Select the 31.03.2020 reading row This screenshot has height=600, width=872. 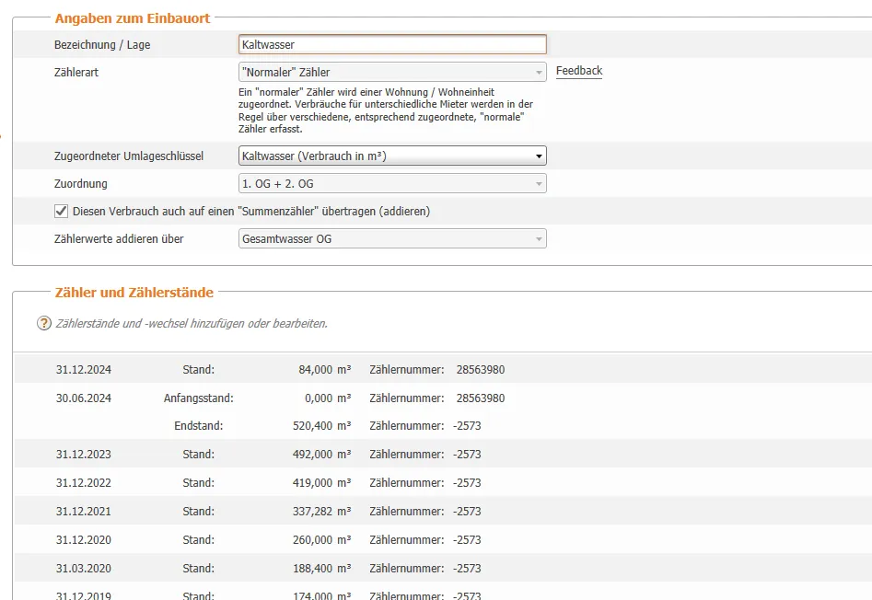click(276, 569)
